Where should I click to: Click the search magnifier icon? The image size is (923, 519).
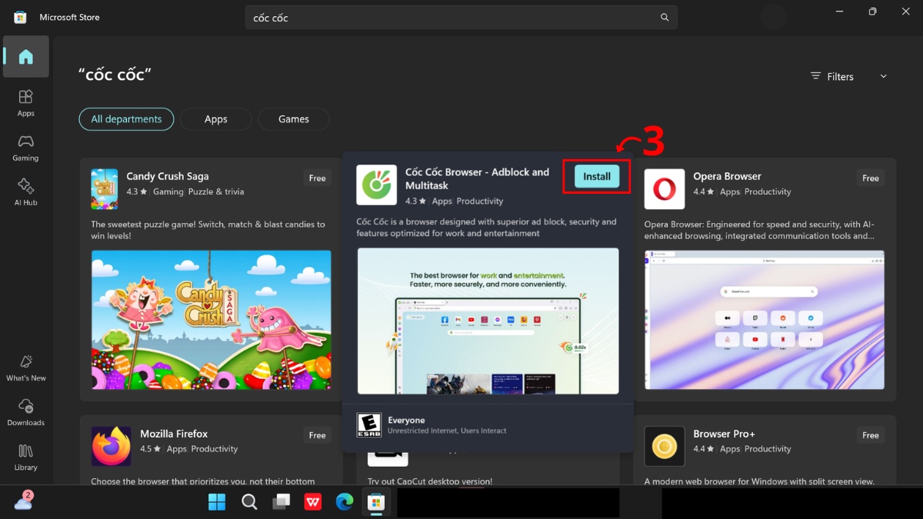[665, 18]
